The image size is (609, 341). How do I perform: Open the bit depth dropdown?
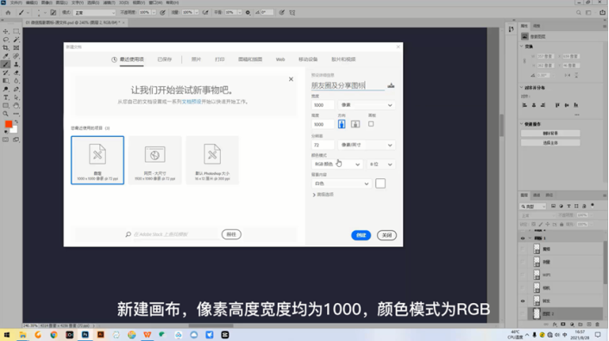[380, 164]
